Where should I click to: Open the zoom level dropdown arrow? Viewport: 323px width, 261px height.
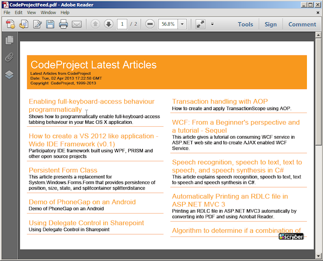tap(182, 24)
